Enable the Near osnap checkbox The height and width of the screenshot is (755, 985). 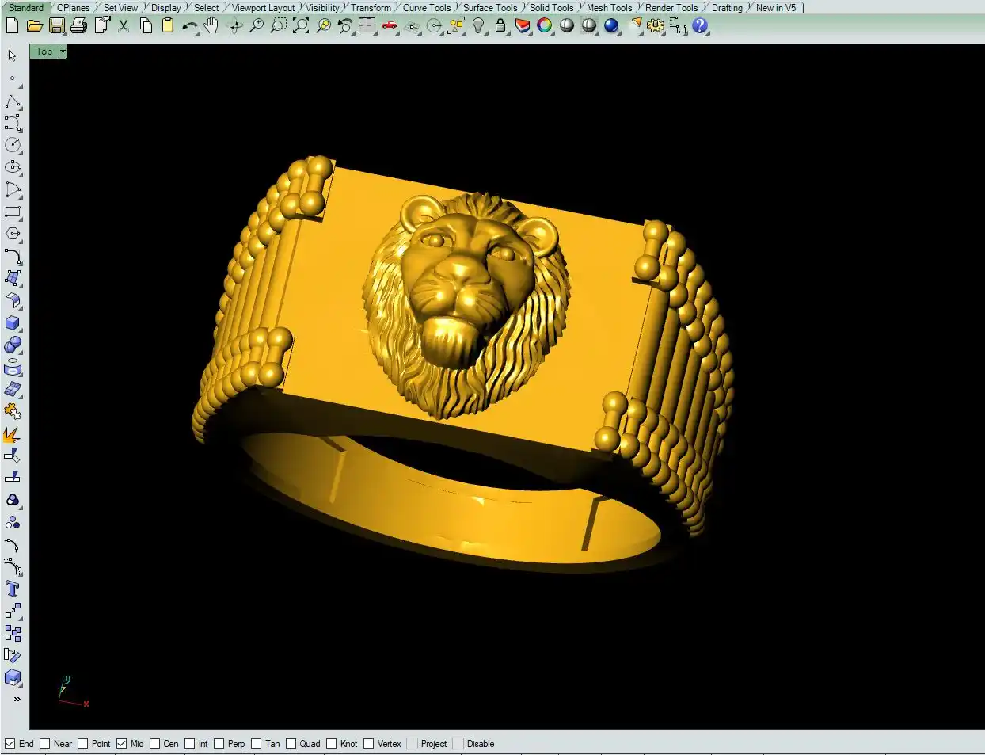coord(45,744)
